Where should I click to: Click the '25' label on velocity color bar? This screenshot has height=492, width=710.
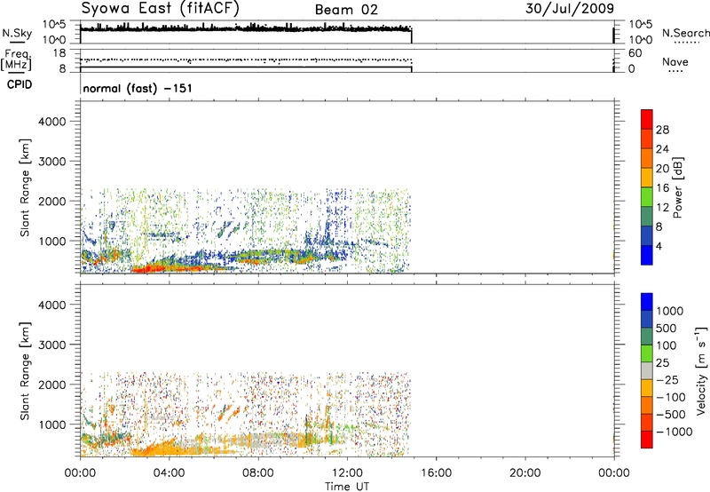[662, 363]
